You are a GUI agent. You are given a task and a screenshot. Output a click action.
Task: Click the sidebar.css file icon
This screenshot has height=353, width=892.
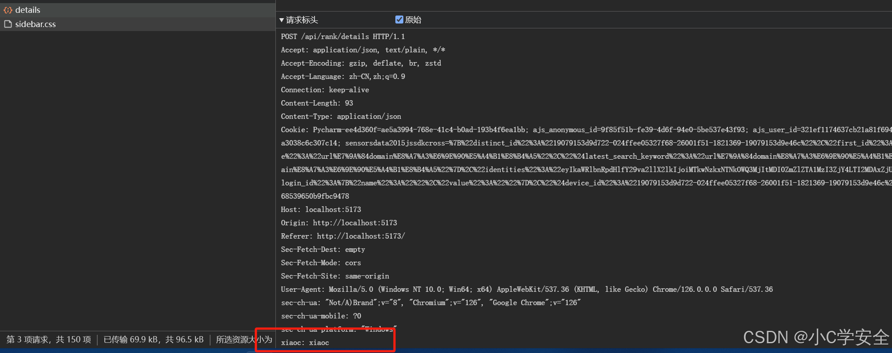tap(8, 24)
